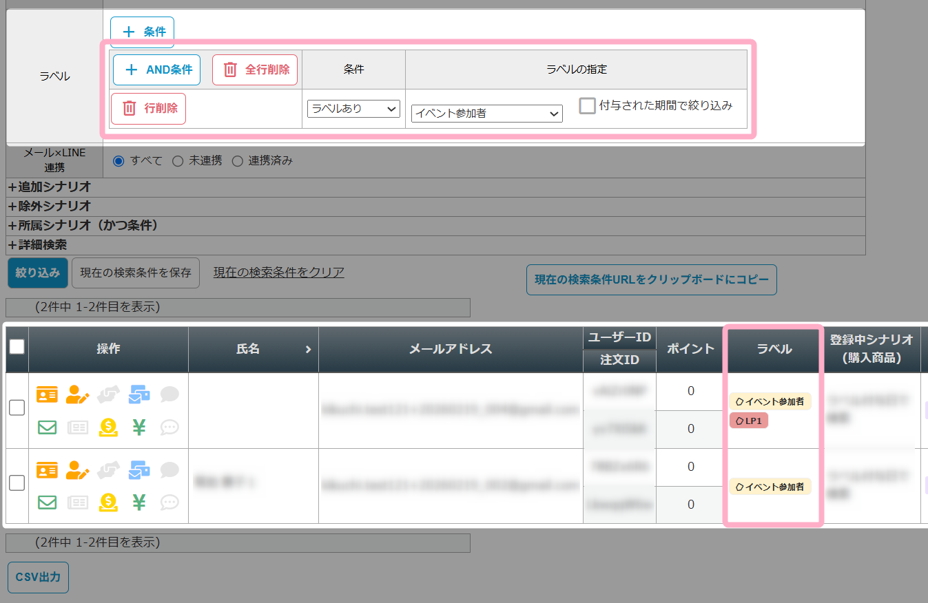
Task: Open the orange ID card icon in the LP1 row
Action: click(47, 394)
